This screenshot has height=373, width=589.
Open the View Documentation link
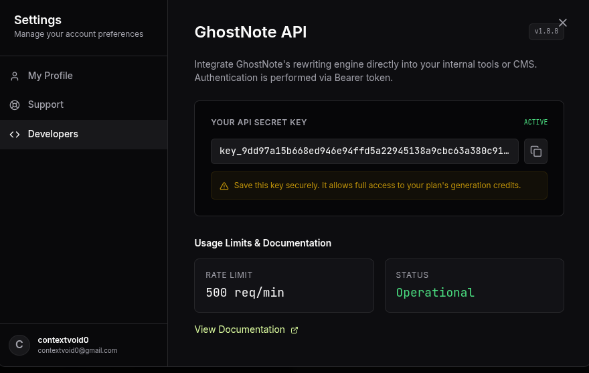246,329
